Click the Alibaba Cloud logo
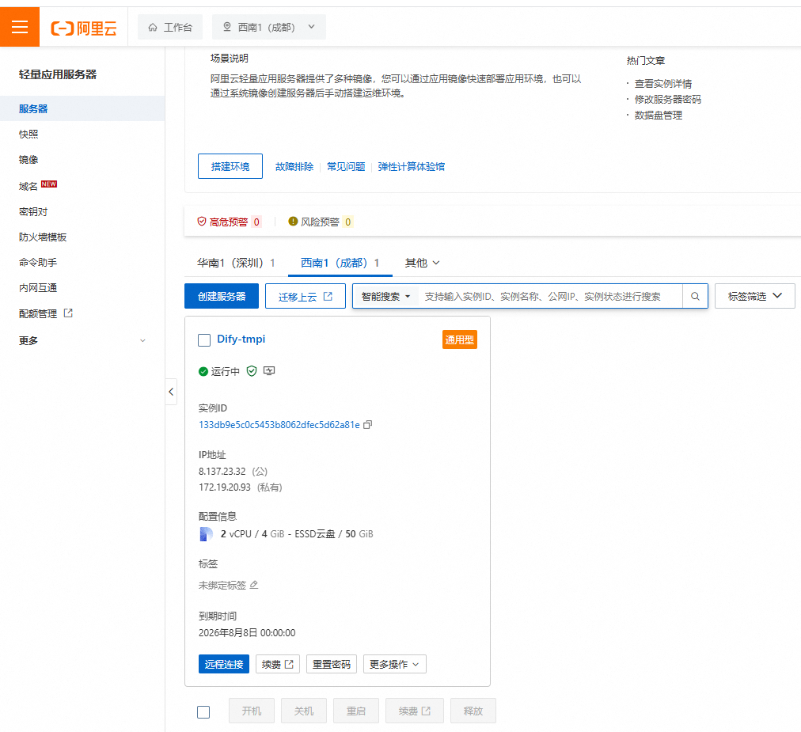This screenshot has height=732, width=801. [x=84, y=28]
